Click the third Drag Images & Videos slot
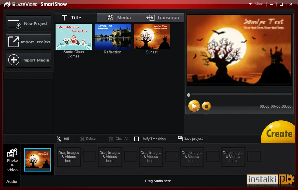The width and height of the screenshot is (298, 190). [x=151, y=157]
